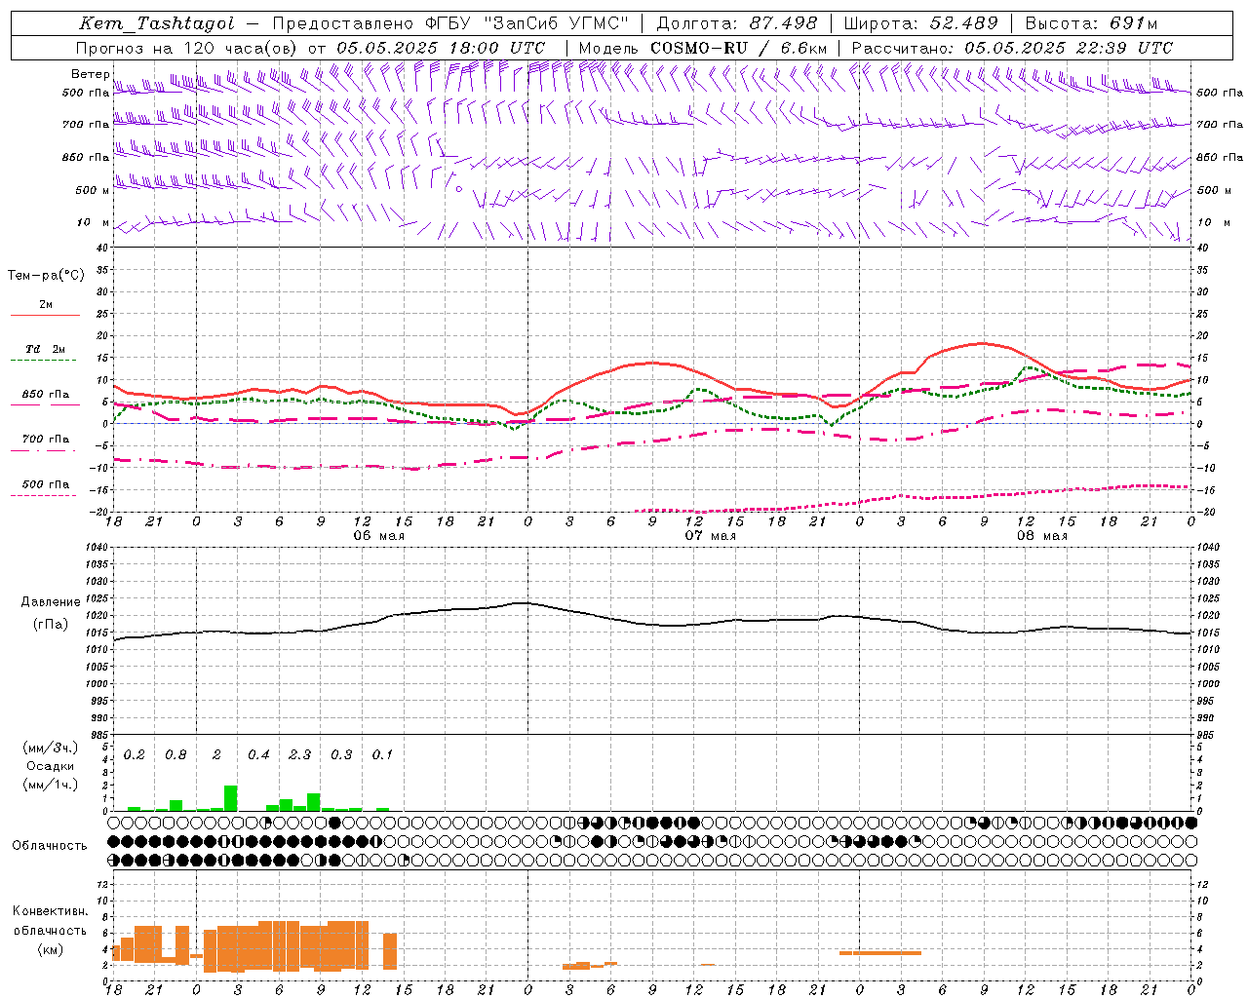The height and width of the screenshot is (998, 1248).
Task: Click the model name COSMO-RU / 6.6км
Action: click(x=740, y=48)
